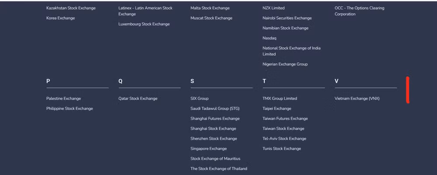Open the Namibian Stock Exchange link
Viewport: 437px width, 175px height.
click(x=285, y=28)
